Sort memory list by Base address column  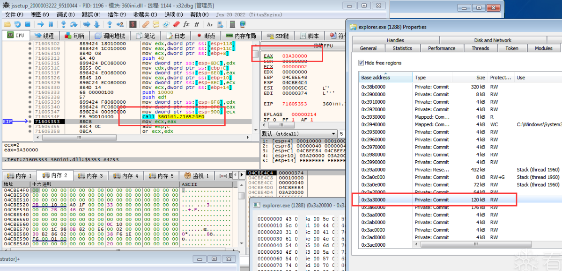pos(385,77)
